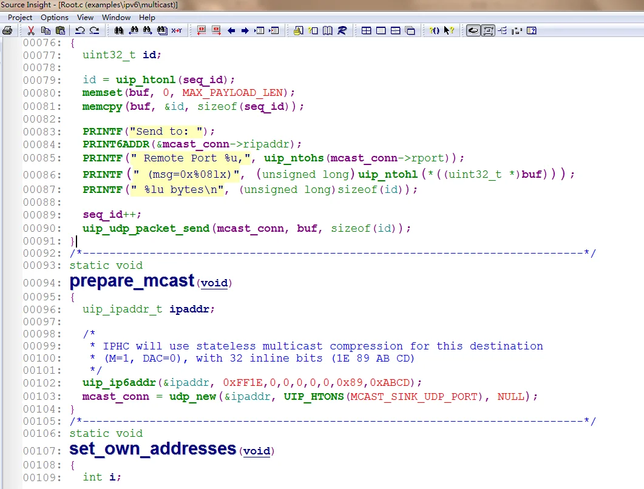Click memcpy on line 81

102,106
